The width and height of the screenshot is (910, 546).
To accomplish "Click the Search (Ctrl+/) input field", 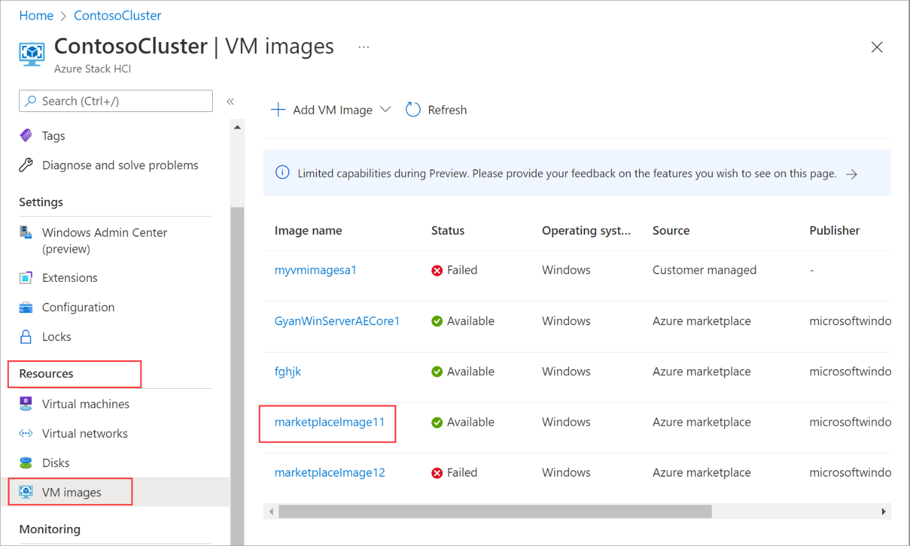I will (x=121, y=101).
